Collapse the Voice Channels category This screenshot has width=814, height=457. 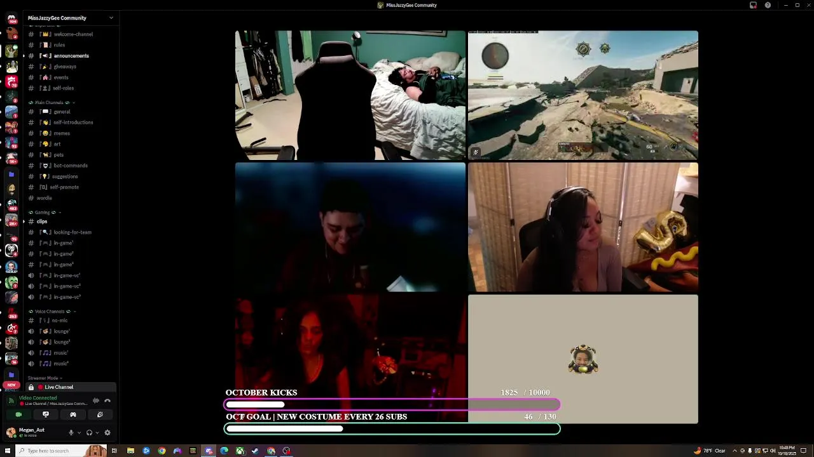click(52, 311)
